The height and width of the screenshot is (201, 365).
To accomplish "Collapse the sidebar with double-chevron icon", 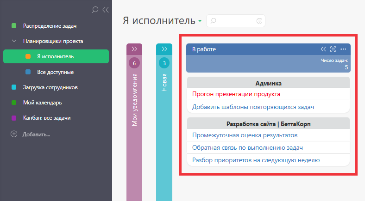I will 106,10.
